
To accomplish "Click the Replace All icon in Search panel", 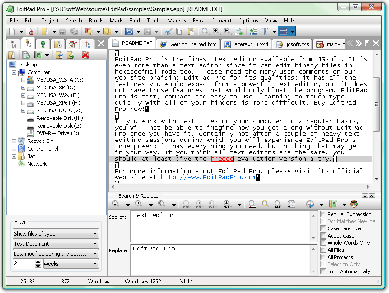I will (226, 204).
